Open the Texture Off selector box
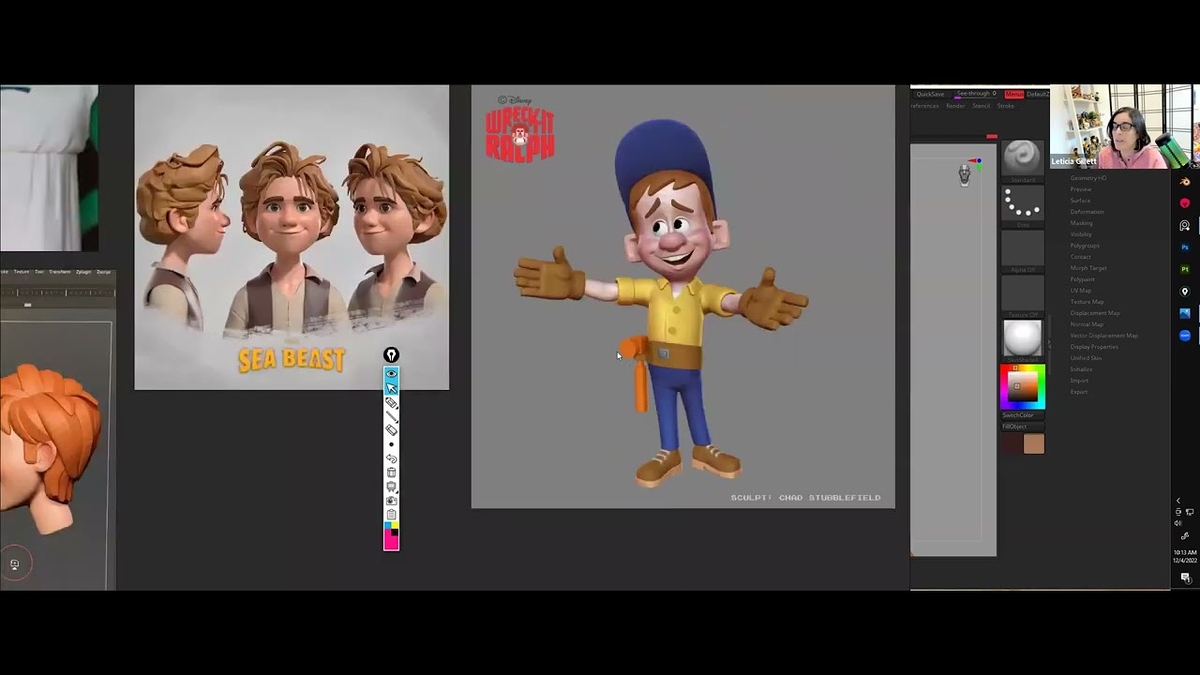 1023,293
